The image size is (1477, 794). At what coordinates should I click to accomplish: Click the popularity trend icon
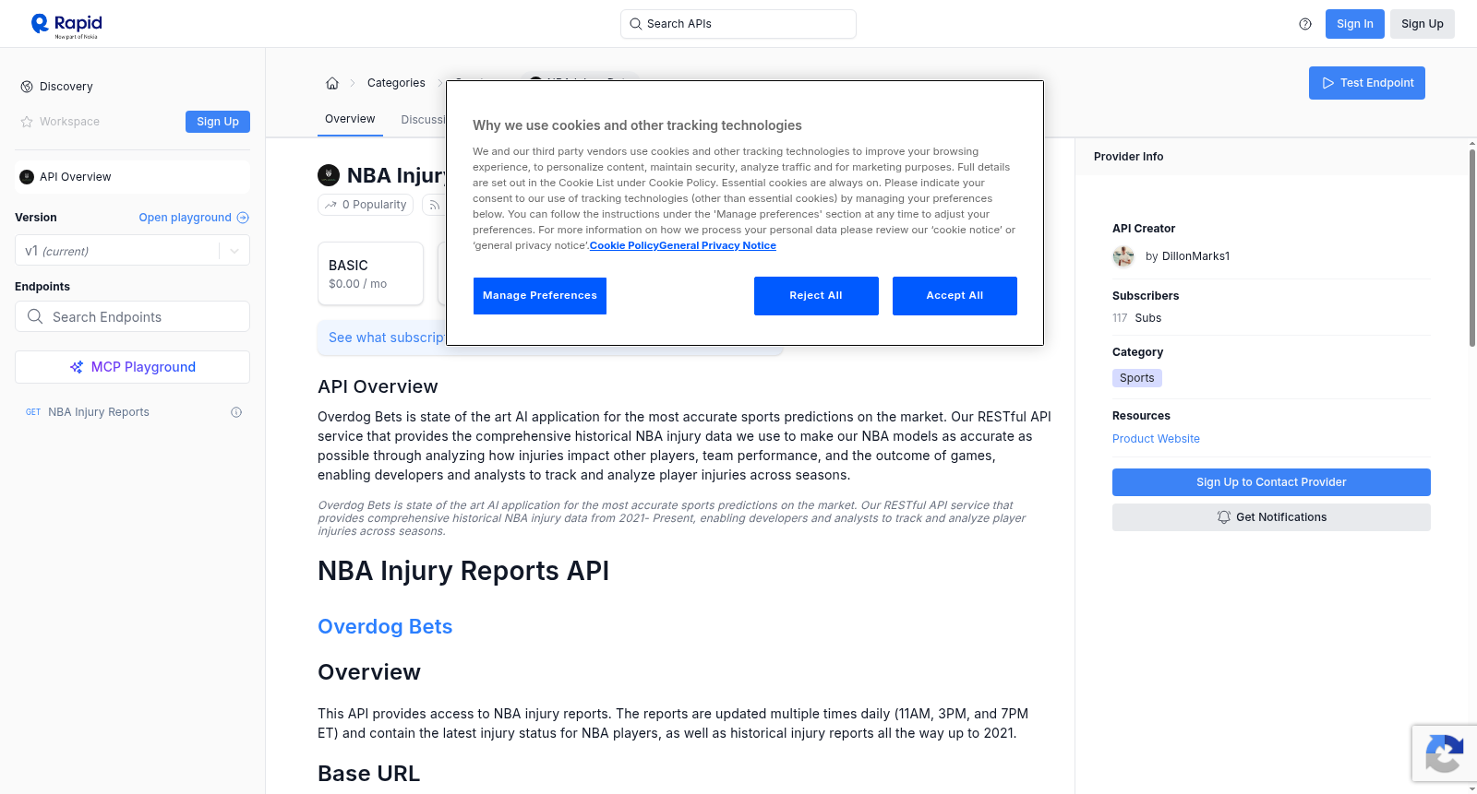(330, 205)
